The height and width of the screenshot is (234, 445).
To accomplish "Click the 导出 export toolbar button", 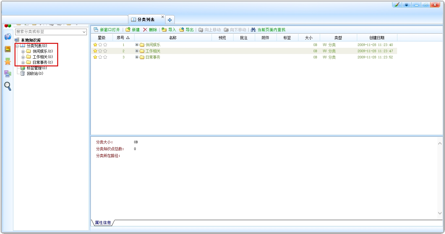I will point(186,30).
